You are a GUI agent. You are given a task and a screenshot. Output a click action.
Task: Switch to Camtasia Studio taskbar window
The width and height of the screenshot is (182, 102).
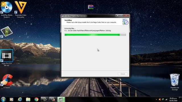click(x=45, y=99)
